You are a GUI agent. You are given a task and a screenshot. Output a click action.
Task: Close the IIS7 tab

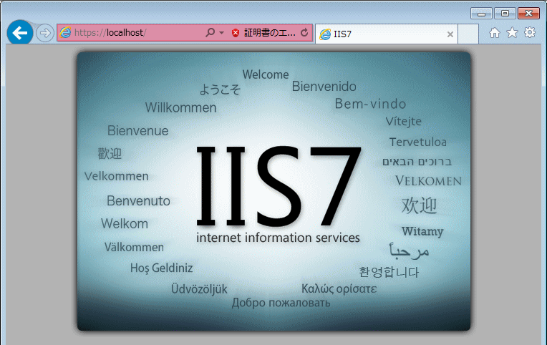(450, 34)
